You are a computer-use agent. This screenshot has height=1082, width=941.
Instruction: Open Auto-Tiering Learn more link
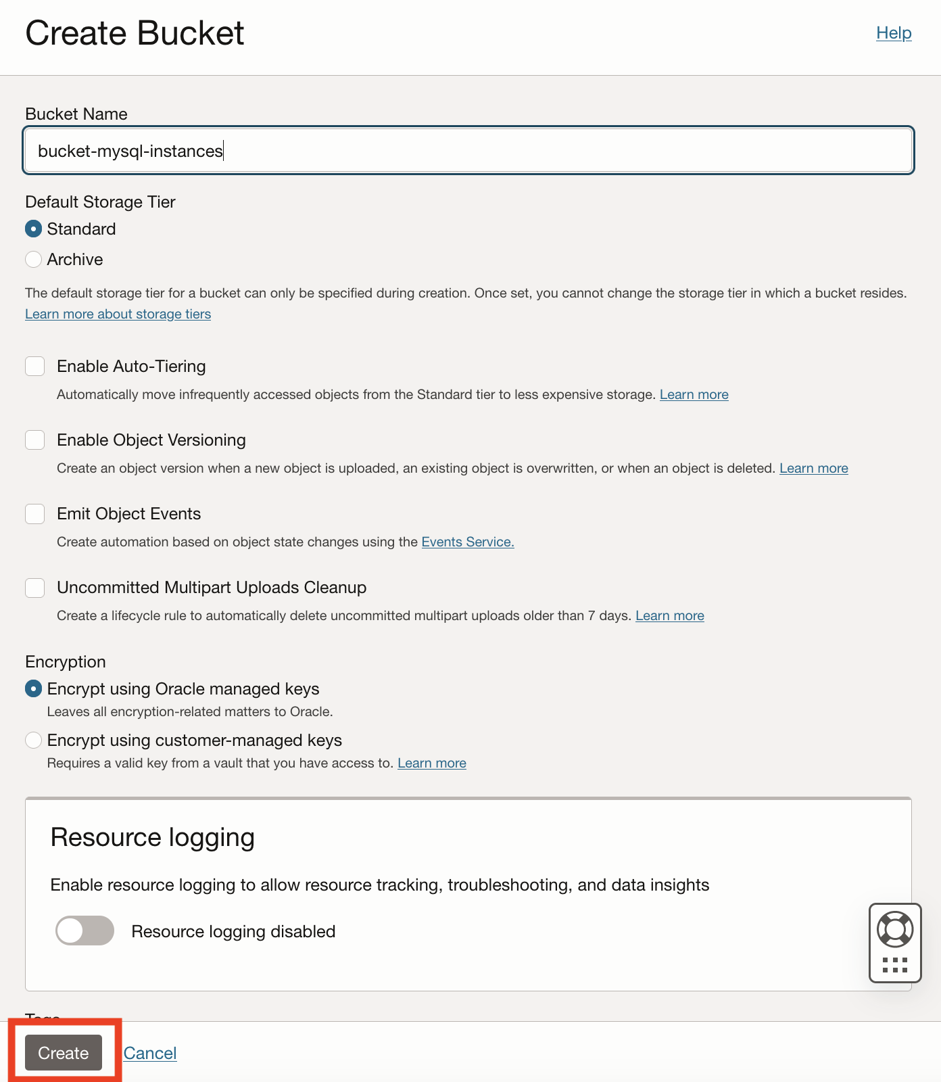click(694, 394)
